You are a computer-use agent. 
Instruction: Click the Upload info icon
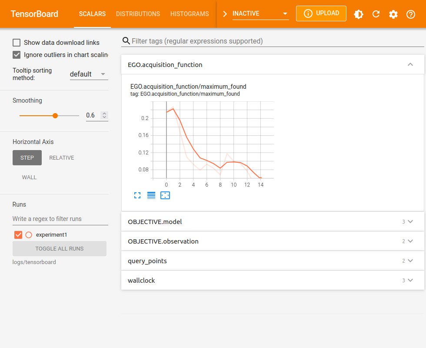coord(309,13)
